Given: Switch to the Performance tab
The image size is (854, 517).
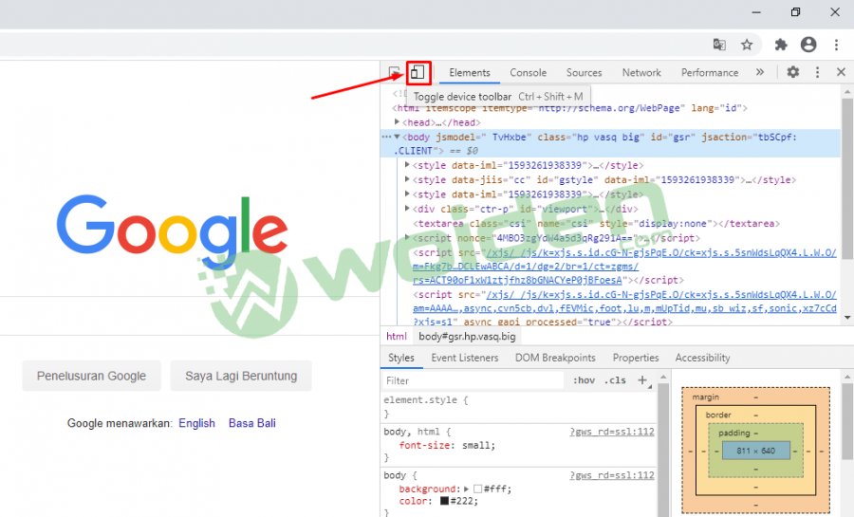Looking at the screenshot, I should (710, 72).
